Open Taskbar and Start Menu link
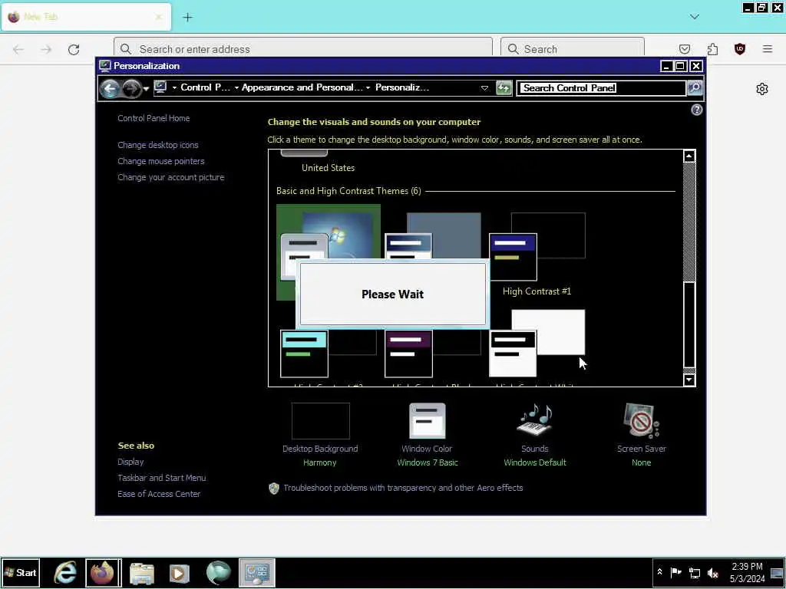 [161, 478]
